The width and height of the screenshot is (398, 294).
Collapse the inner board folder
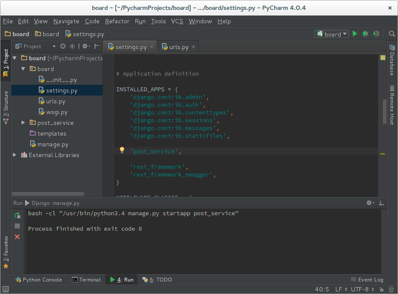(23, 69)
